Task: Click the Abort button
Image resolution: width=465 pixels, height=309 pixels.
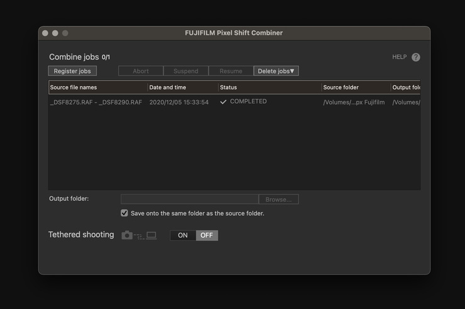Action: (x=141, y=71)
